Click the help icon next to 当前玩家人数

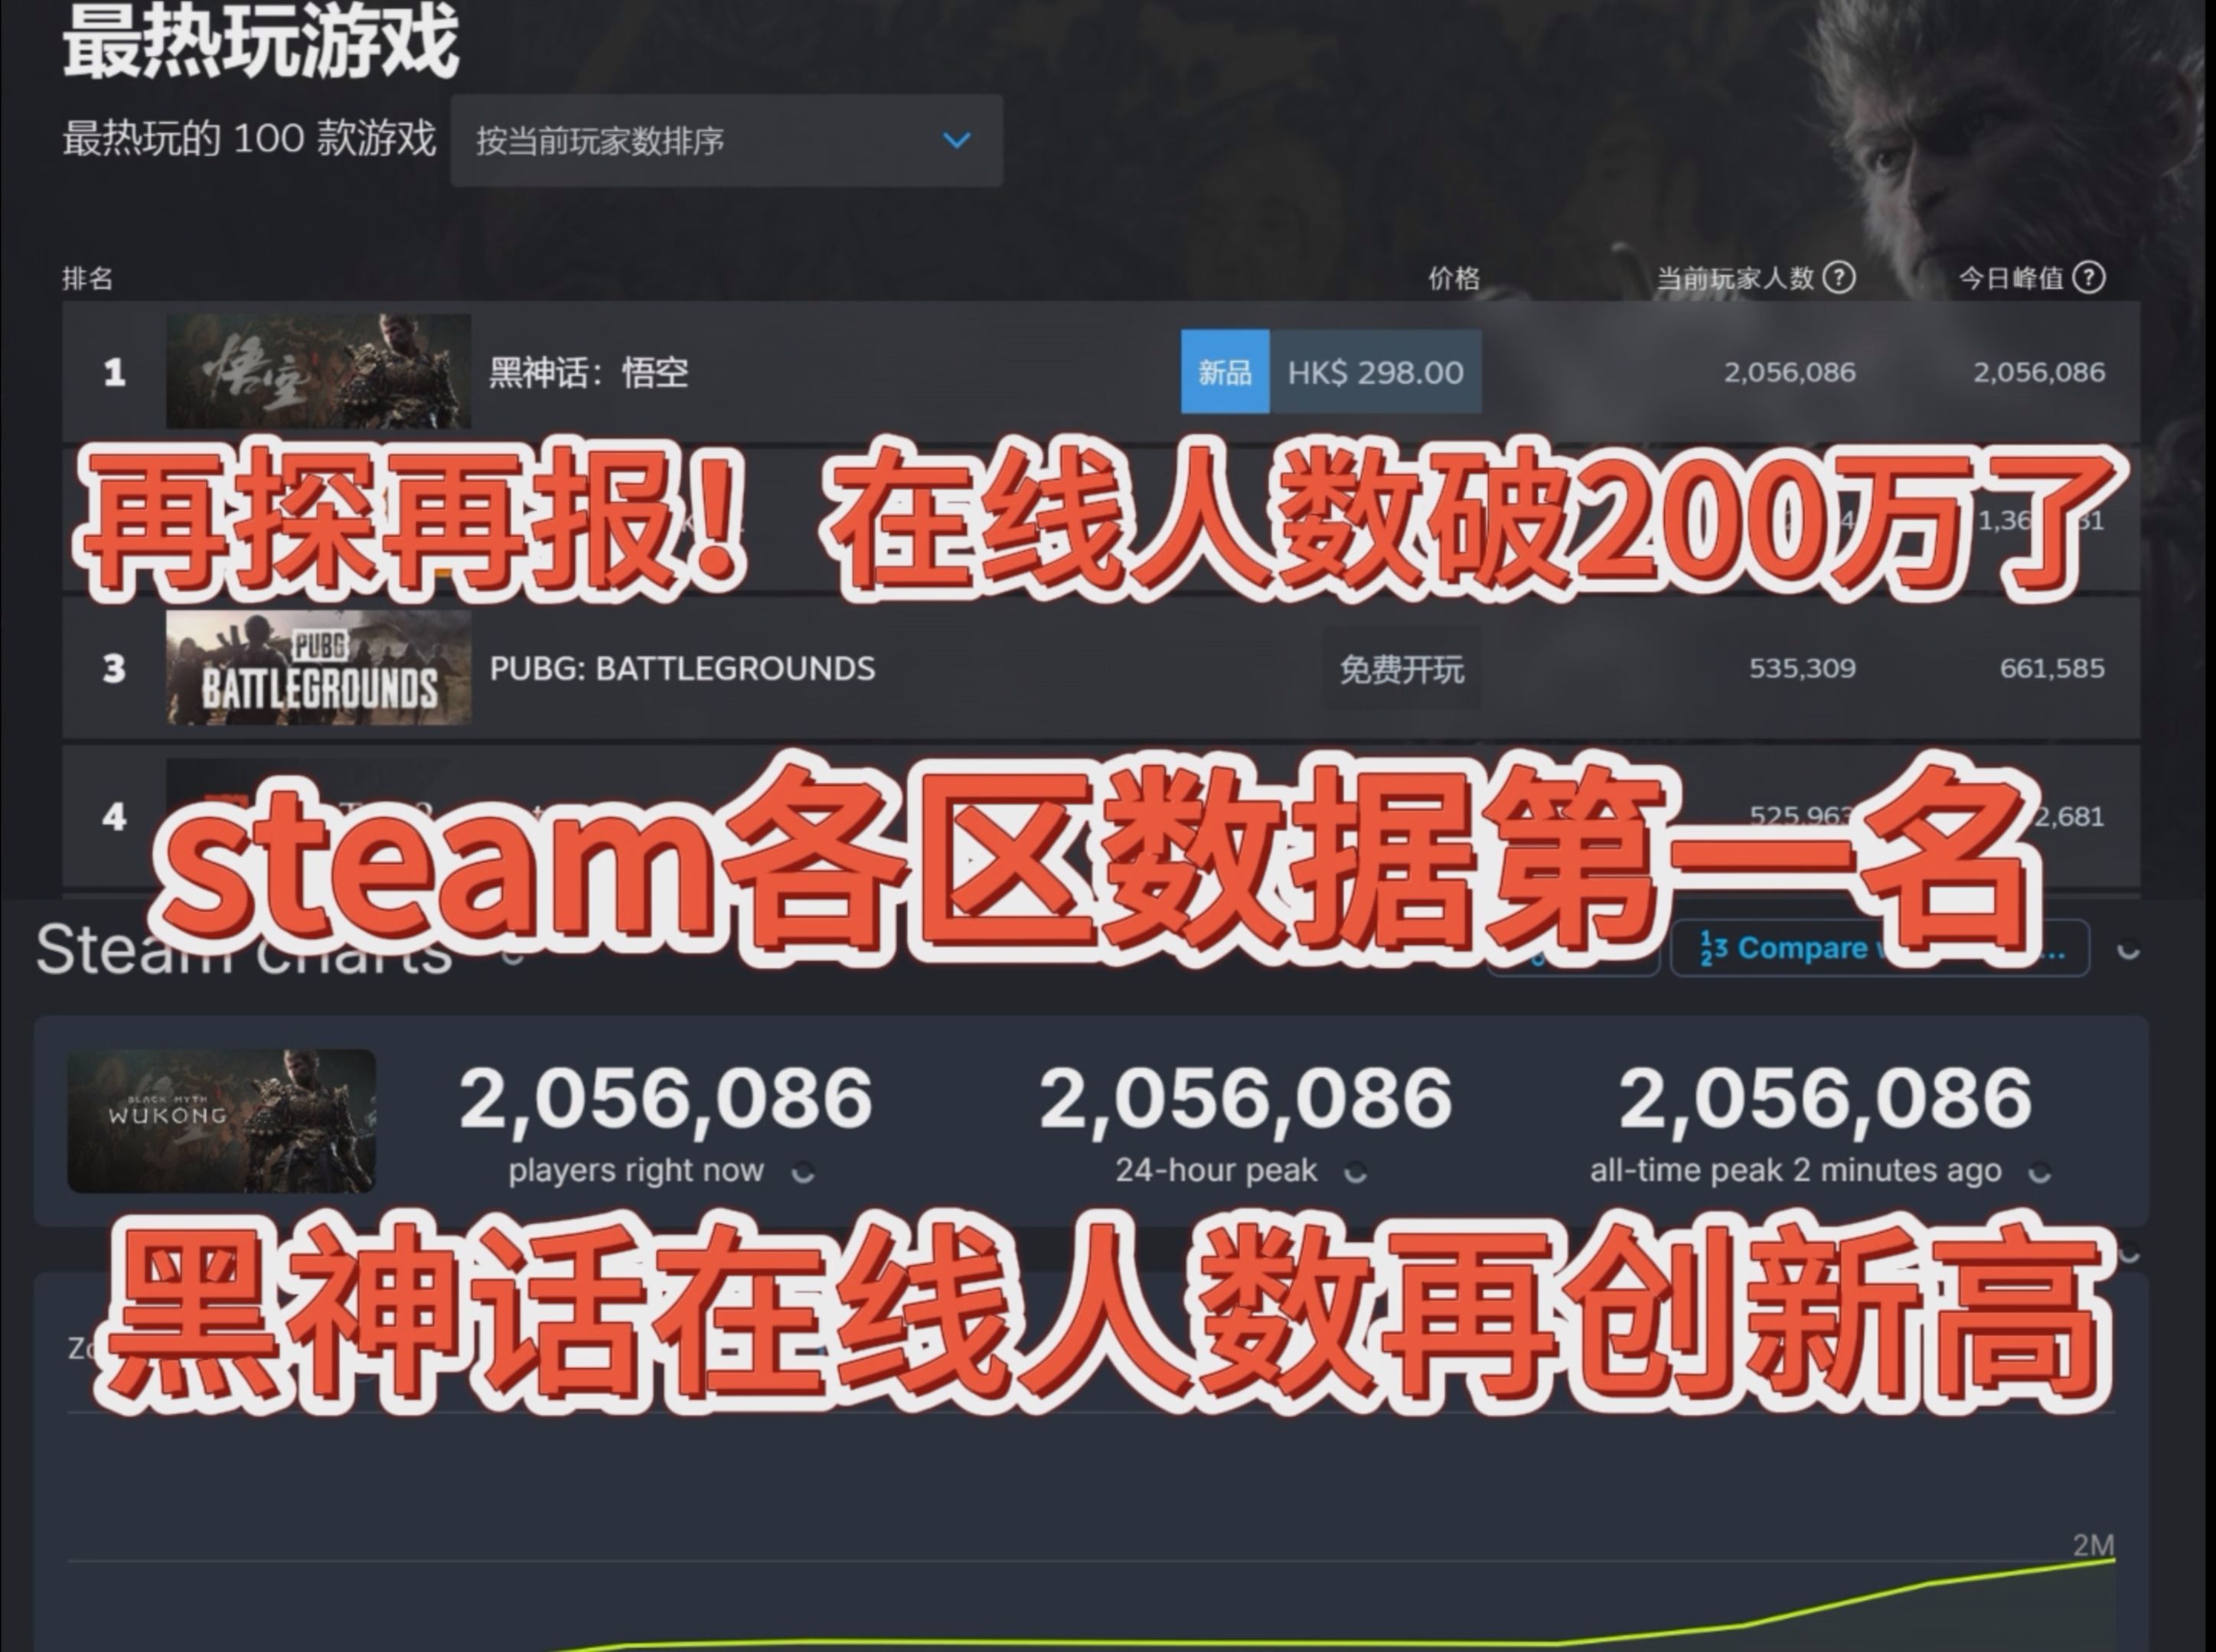(x=1839, y=277)
